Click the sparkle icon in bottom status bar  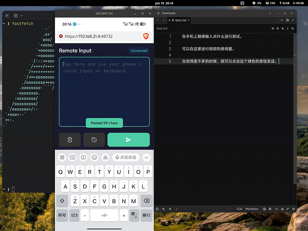pyautogui.click(x=163, y=209)
